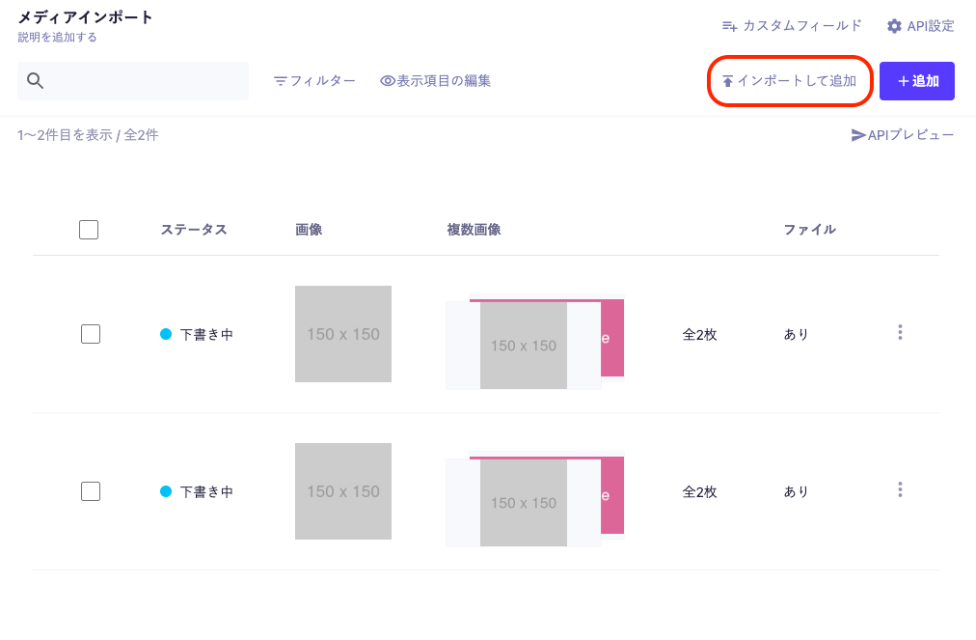Click the API preview paper plane icon
976x640 pixels.
click(858, 135)
